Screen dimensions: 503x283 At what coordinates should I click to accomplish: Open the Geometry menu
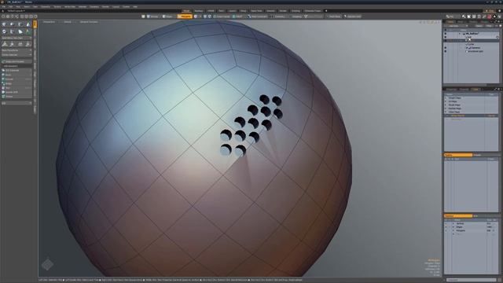click(x=46, y=6)
